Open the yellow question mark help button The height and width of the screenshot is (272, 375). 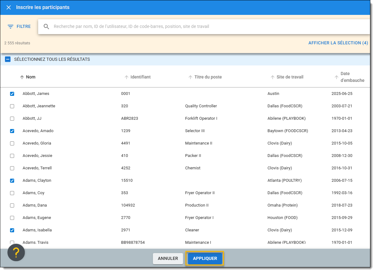16,252
